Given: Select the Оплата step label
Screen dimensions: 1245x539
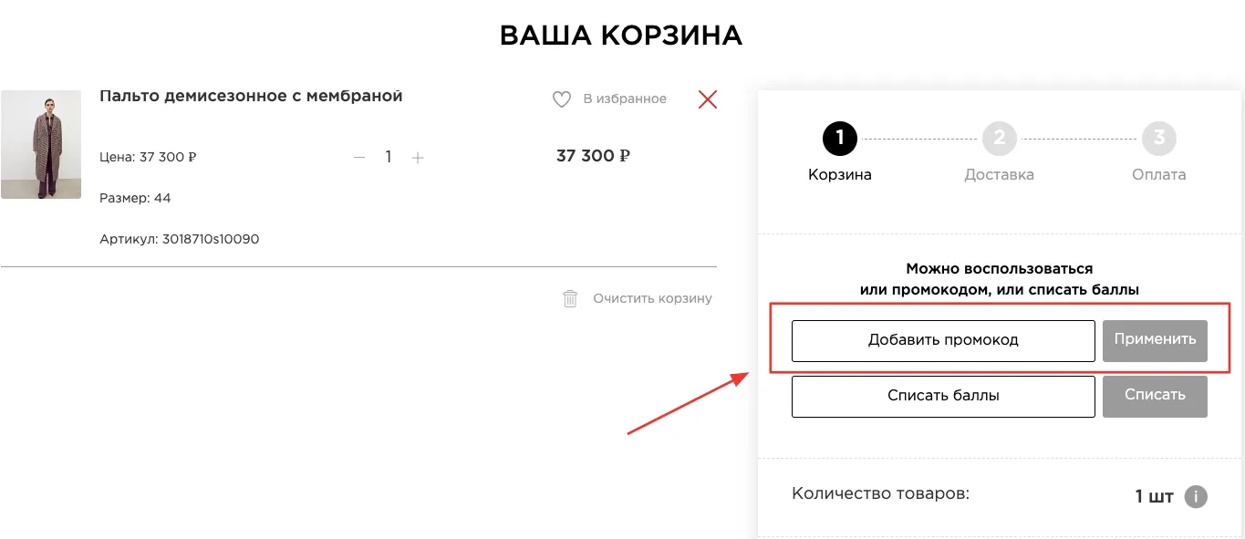Looking at the screenshot, I should pos(1159,175).
